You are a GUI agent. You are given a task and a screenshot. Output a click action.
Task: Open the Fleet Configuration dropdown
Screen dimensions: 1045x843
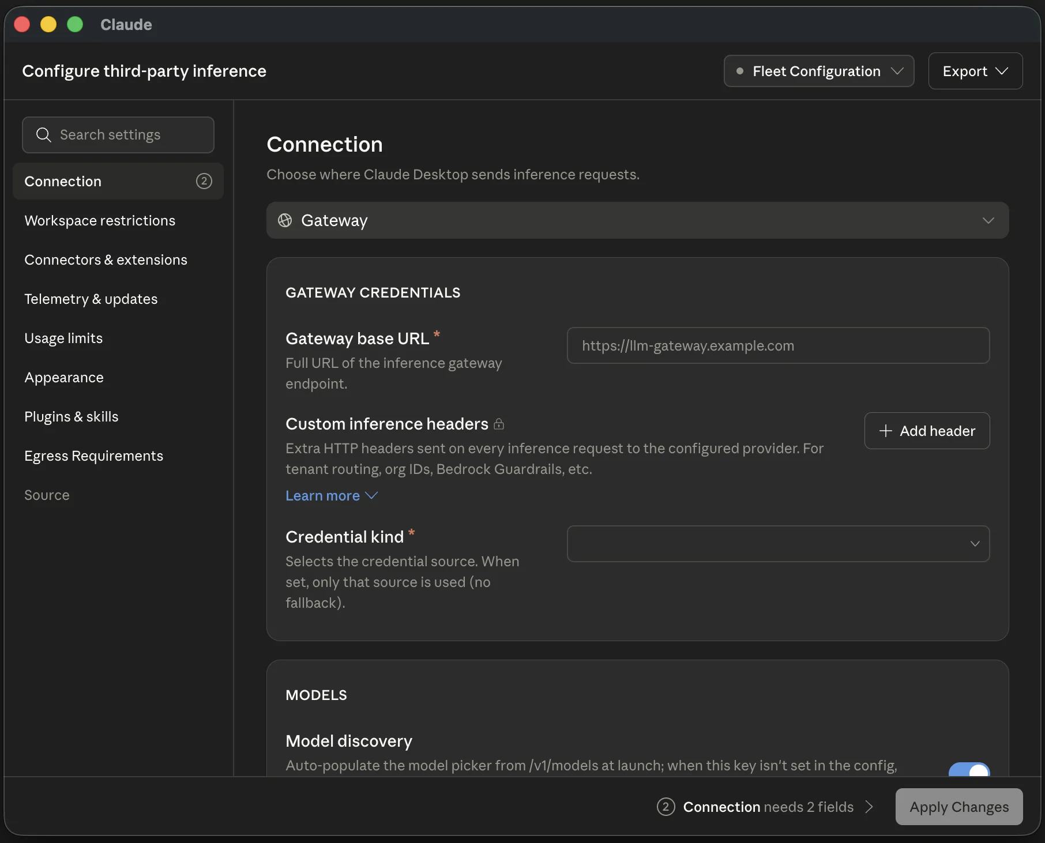click(819, 71)
